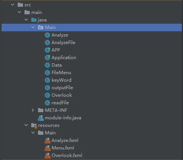The height and width of the screenshot is (160, 183).
Task: Click the Analyze class icon
Action: (x=47, y=35)
